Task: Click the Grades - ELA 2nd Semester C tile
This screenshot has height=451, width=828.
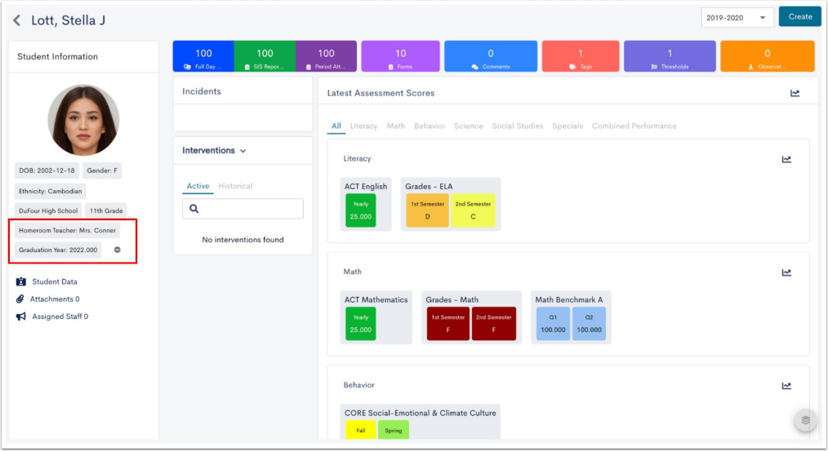Action: pos(473,210)
